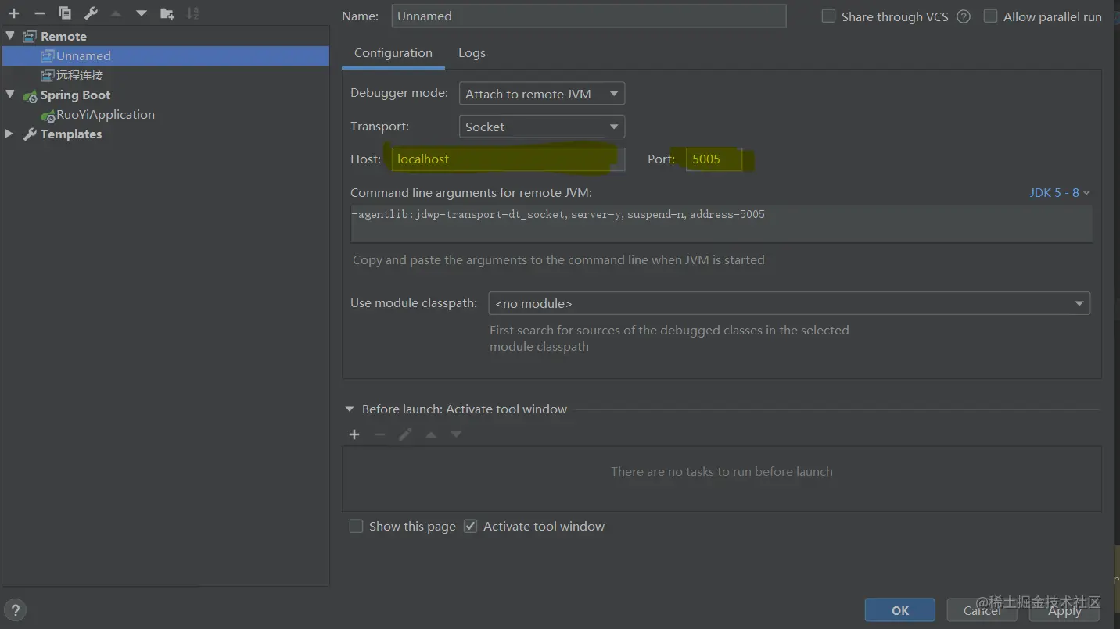Click the sort configurations icon

click(192, 13)
